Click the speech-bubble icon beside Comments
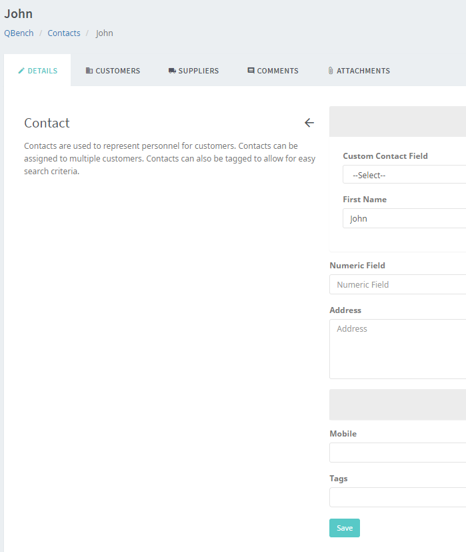 [251, 70]
